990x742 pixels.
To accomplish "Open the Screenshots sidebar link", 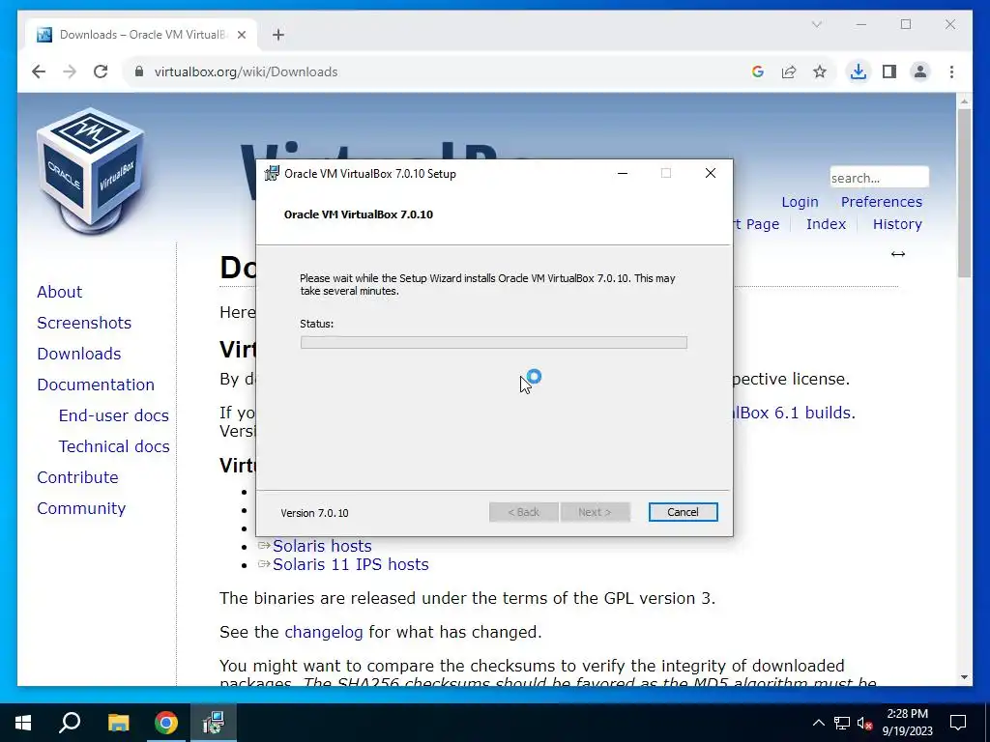I will (84, 323).
